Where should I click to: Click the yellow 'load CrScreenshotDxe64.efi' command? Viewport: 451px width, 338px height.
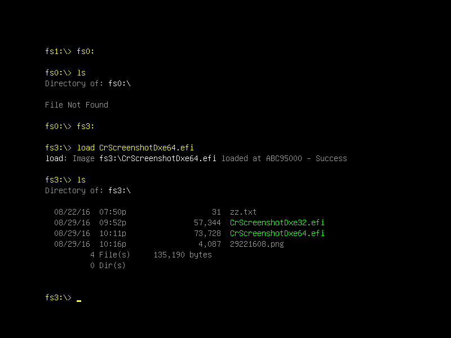click(x=135, y=148)
